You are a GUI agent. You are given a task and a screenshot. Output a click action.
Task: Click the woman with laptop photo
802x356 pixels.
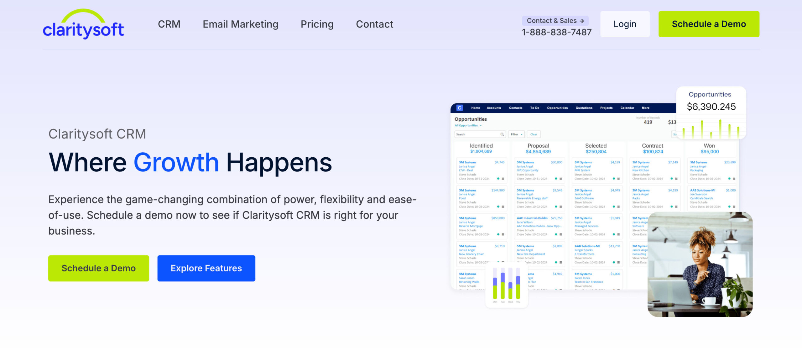[x=700, y=264]
